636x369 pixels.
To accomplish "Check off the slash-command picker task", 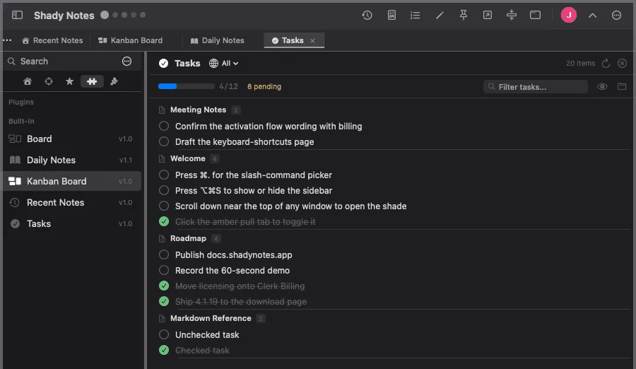I will (x=164, y=175).
